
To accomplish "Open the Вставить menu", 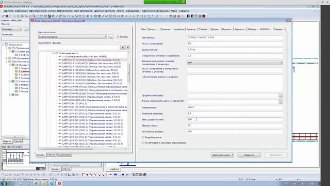I will click(87, 11).
